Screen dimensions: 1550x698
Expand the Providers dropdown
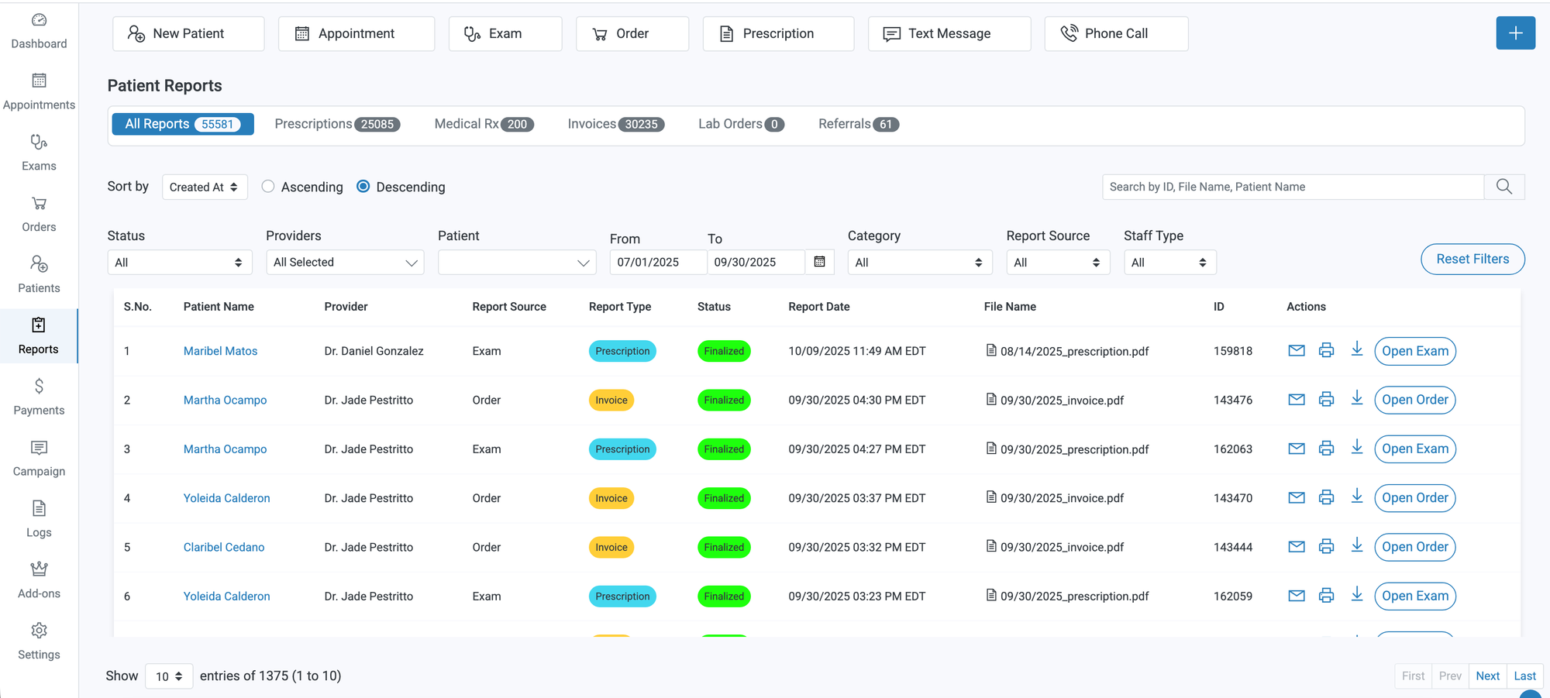pyautogui.click(x=345, y=263)
